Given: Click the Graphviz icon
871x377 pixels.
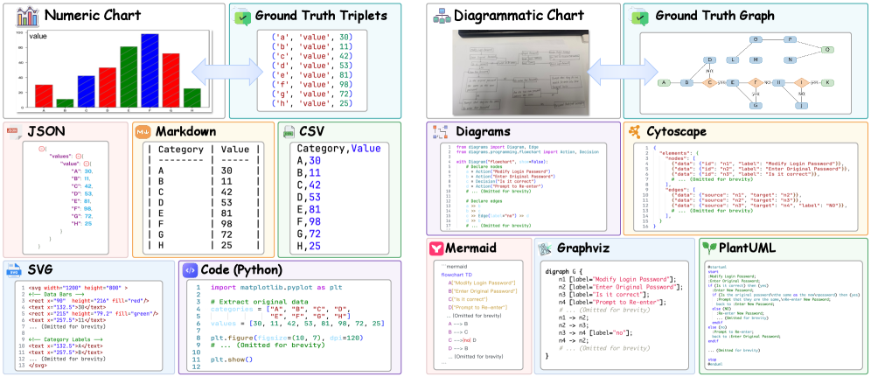Looking at the screenshot, I should pyautogui.click(x=547, y=248).
